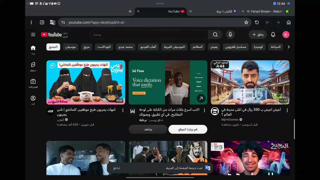Play the Japan street thumbnail holding banknote

pos(250,82)
